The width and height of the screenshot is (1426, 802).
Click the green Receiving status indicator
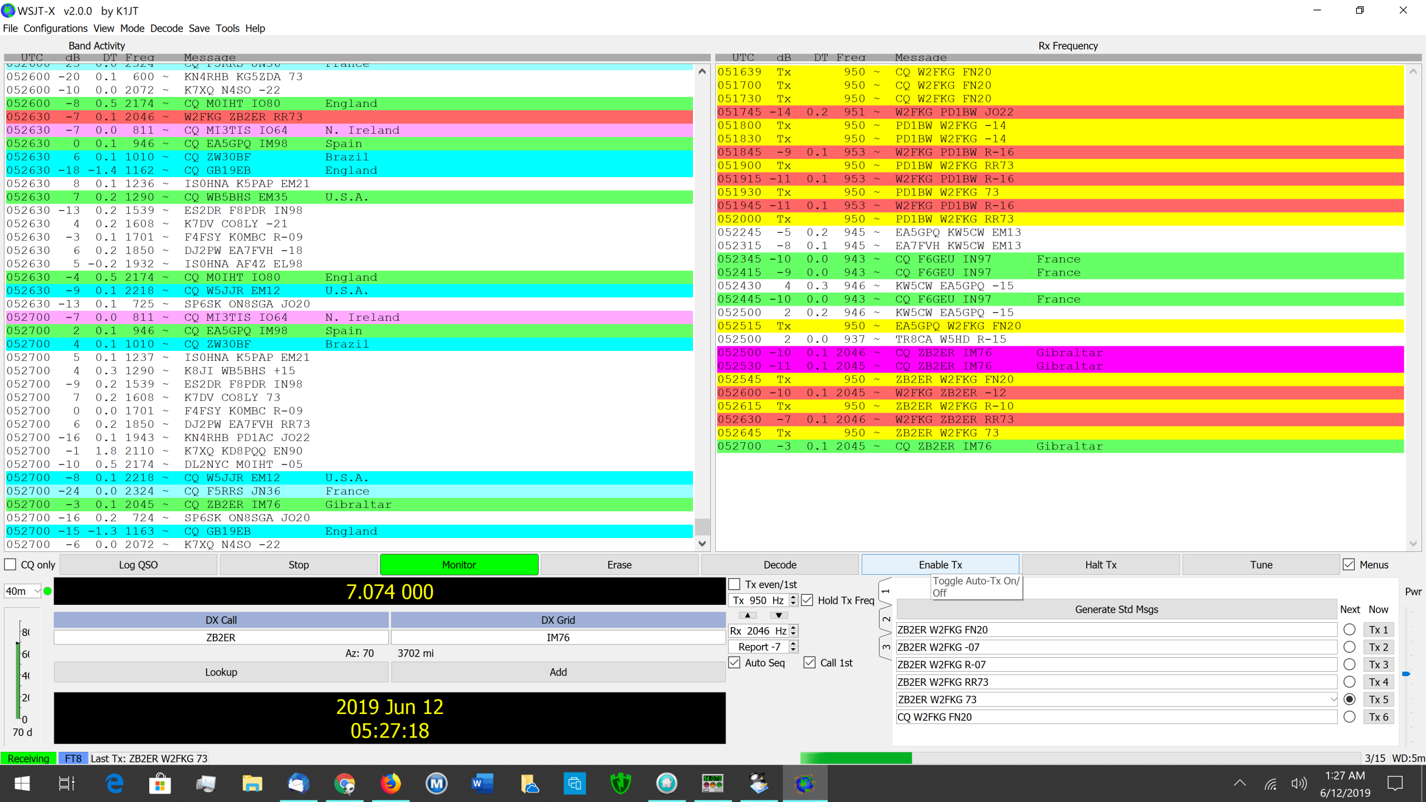tap(28, 758)
